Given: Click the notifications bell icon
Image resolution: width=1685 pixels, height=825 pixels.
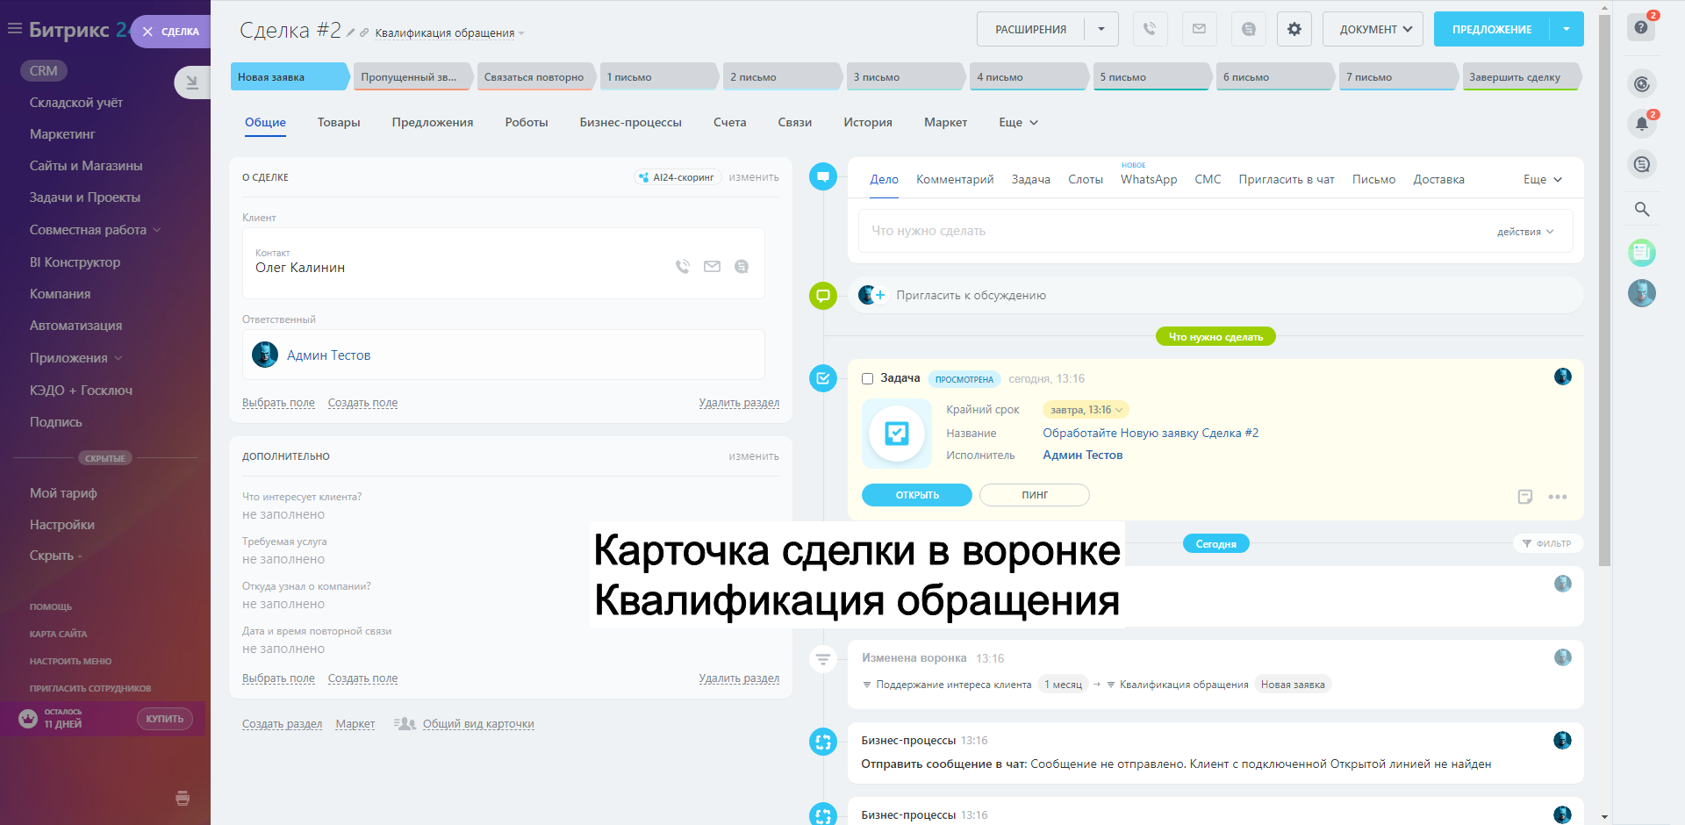Looking at the screenshot, I should 1641,124.
